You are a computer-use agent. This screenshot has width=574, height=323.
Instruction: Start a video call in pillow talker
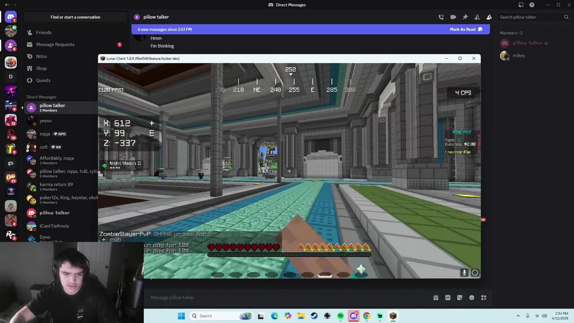453,17
